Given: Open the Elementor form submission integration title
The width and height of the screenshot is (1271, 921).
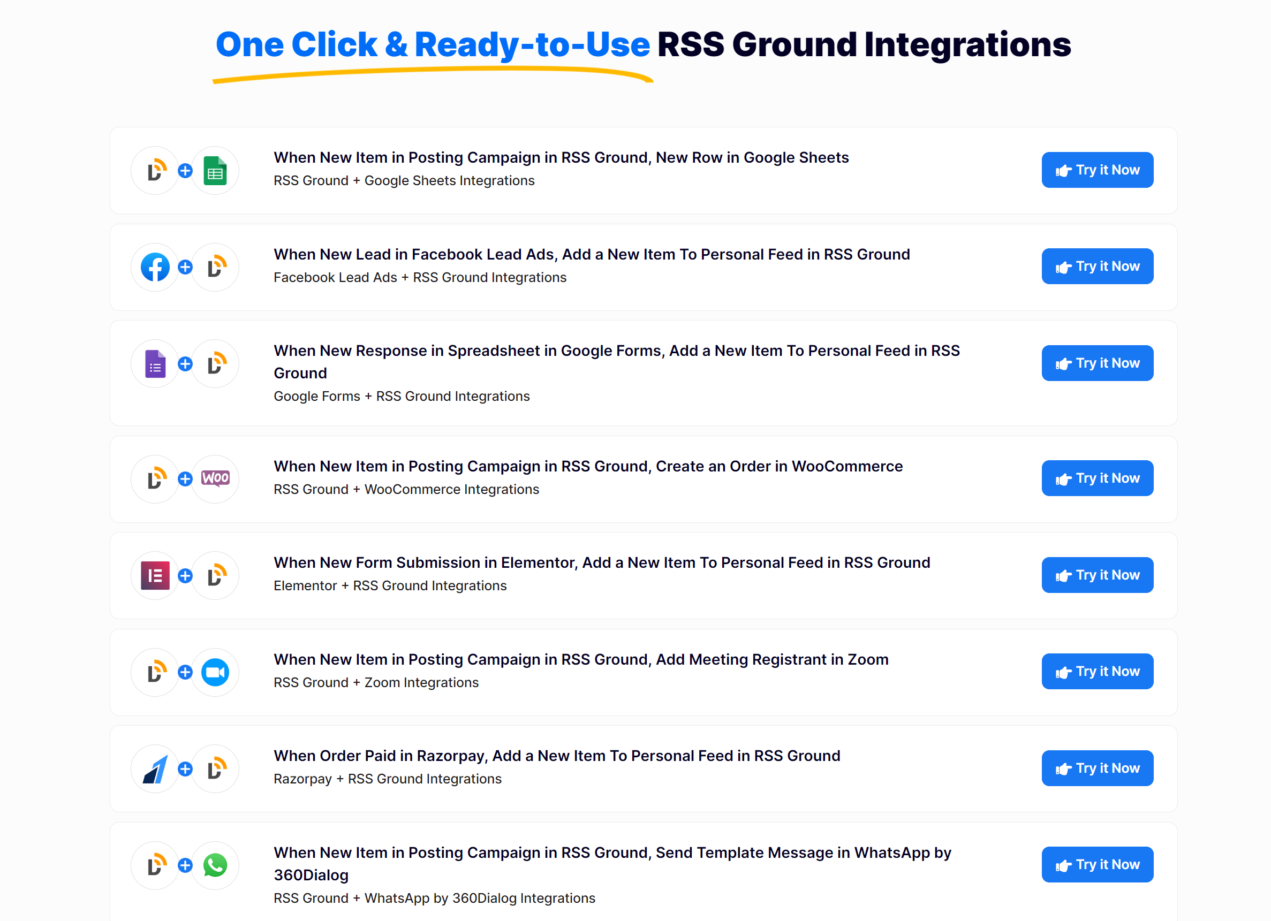Looking at the screenshot, I should [x=602, y=562].
